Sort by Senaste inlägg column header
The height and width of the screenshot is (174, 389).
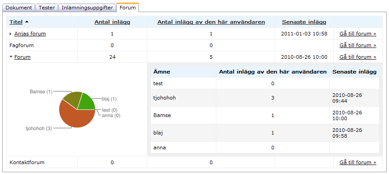click(304, 22)
